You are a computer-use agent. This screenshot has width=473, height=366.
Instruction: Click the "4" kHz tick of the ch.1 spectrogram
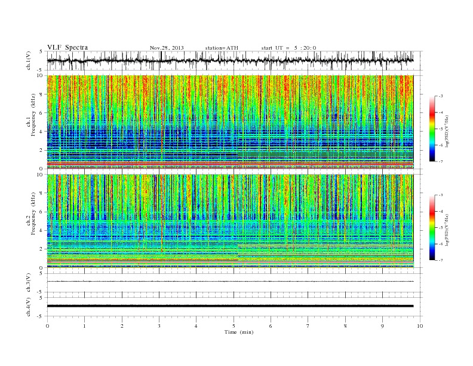[41, 132]
